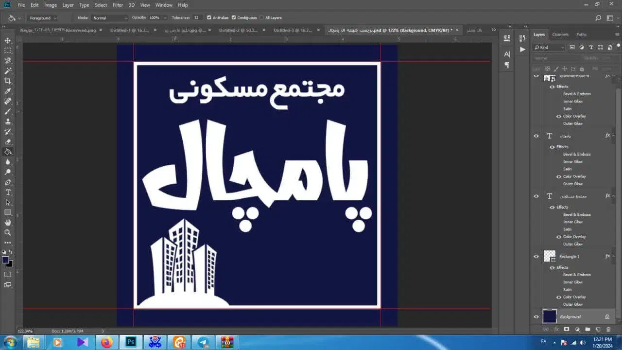
Task: Expand the Kind layer filter dropdown
Action: pyautogui.click(x=549, y=47)
